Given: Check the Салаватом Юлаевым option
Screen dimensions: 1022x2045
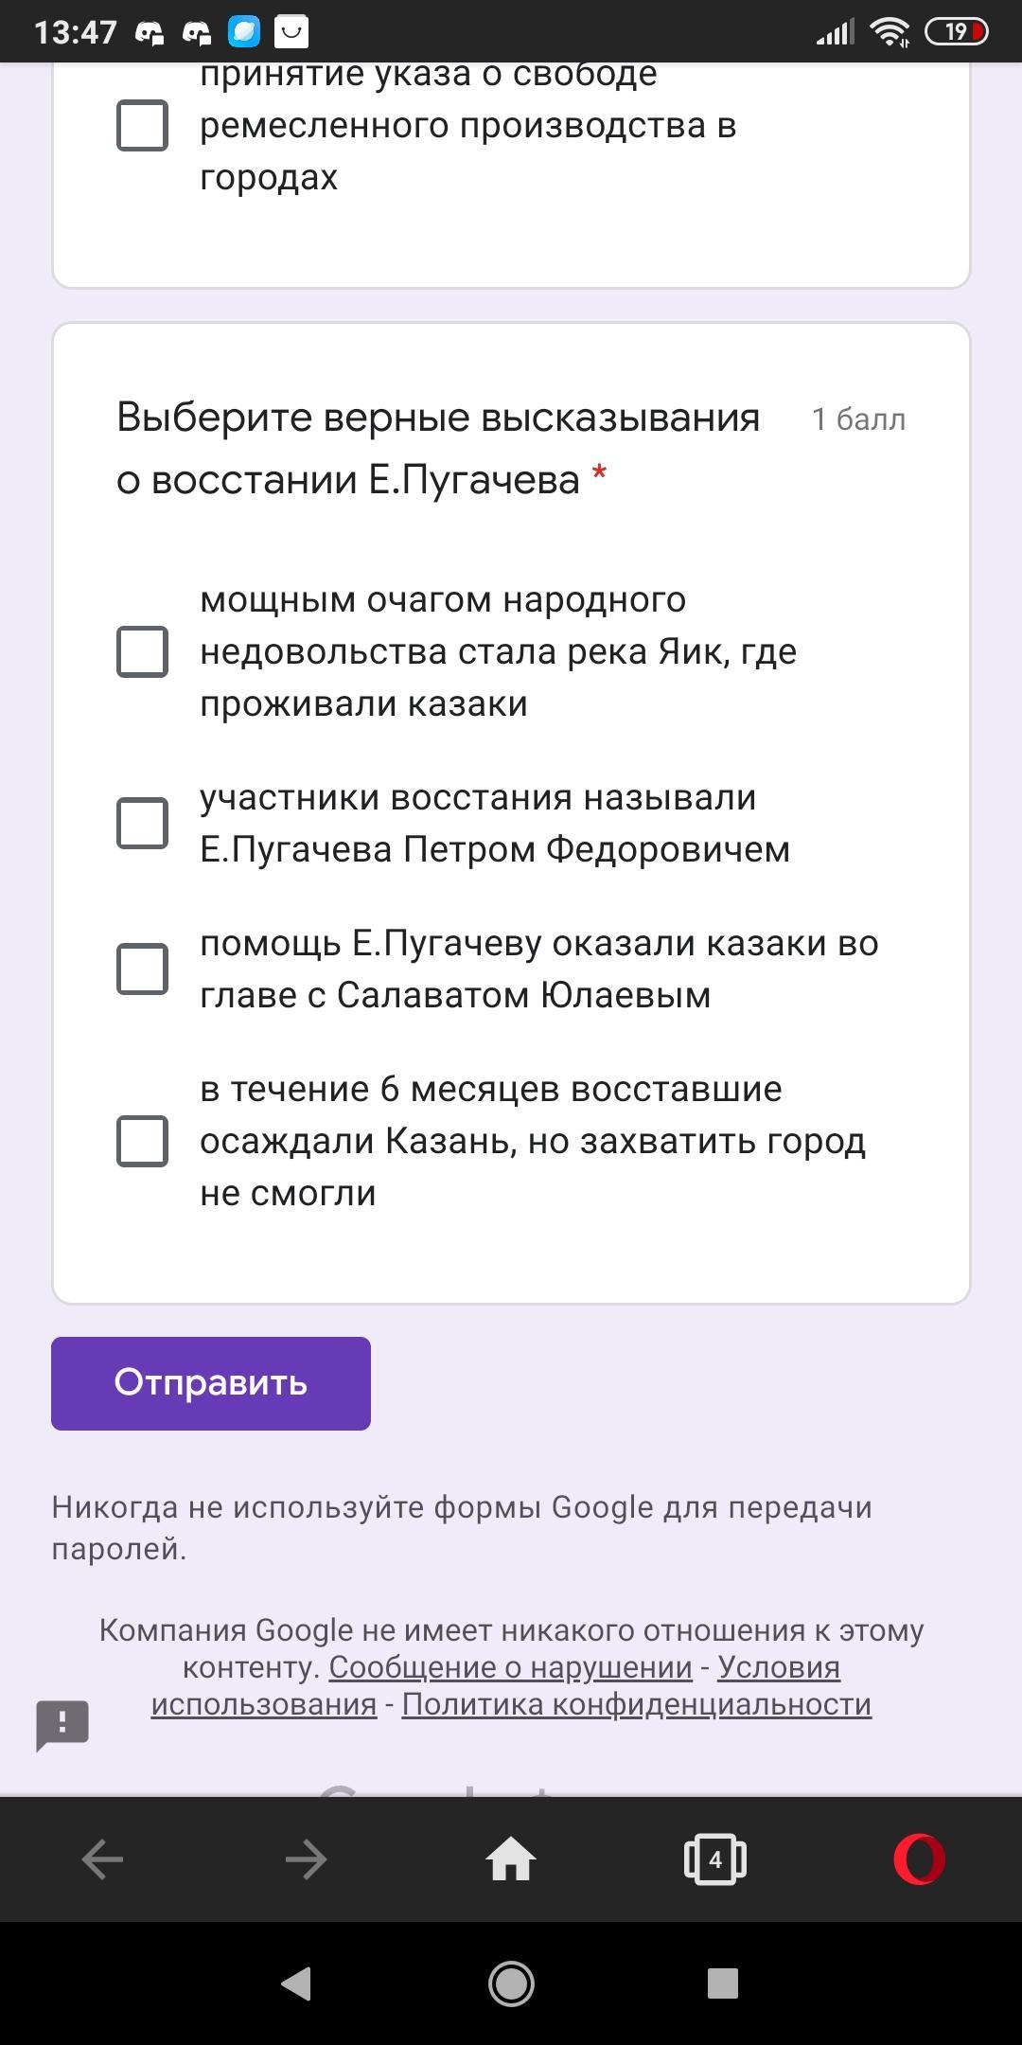Looking at the screenshot, I should pyautogui.click(x=142, y=969).
